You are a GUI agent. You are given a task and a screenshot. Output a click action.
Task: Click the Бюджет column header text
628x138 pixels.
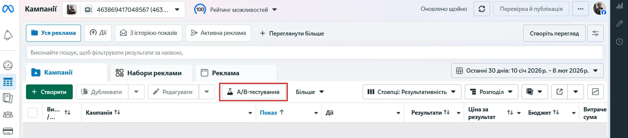tap(539, 113)
